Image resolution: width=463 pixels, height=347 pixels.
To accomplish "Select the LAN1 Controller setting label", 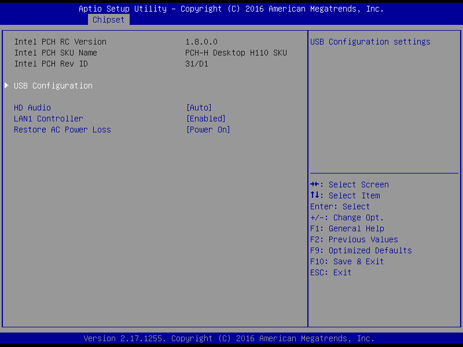I will (x=49, y=119).
